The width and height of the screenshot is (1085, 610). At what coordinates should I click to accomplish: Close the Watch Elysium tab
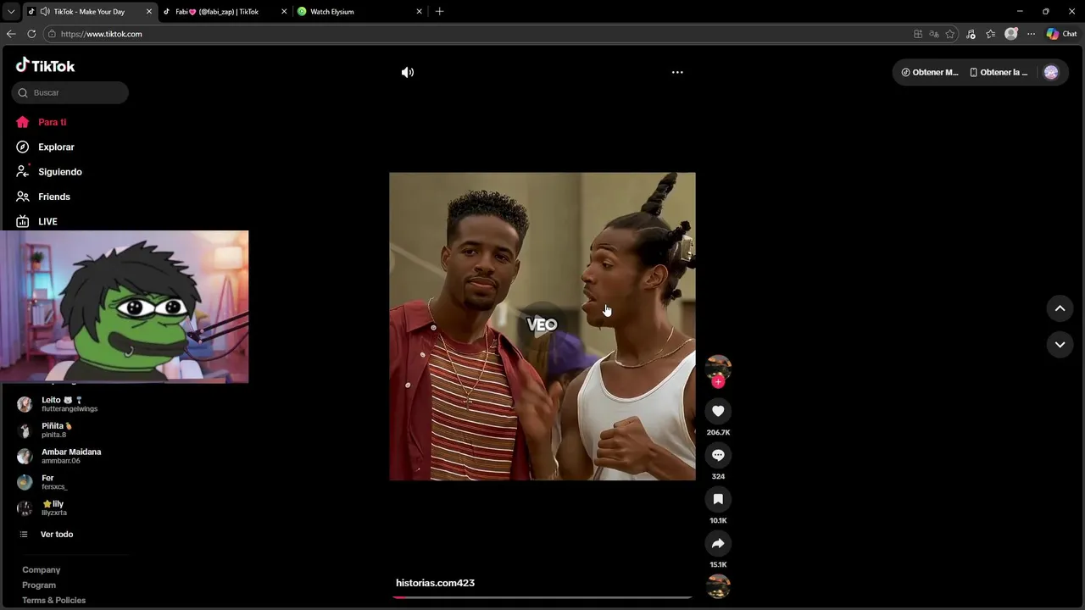coord(419,12)
